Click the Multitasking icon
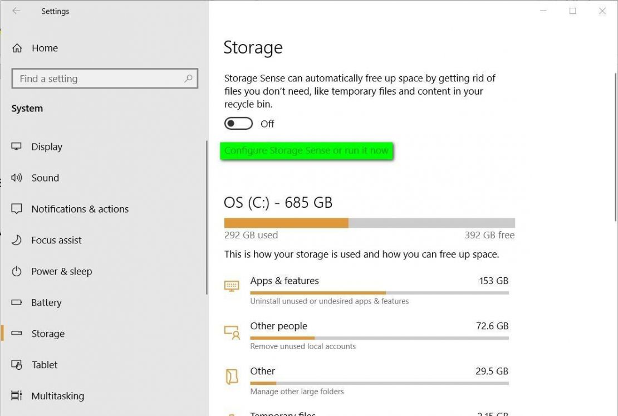618x416 pixels. [15, 396]
